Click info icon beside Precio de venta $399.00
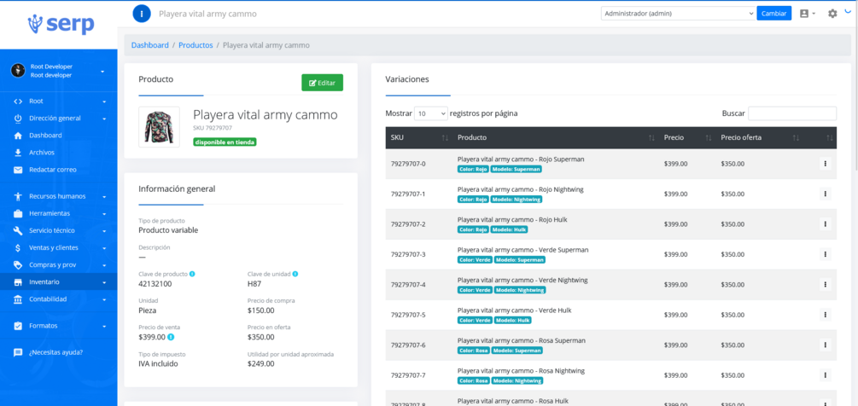Viewport: 858px width, 406px height. pos(171,337)
